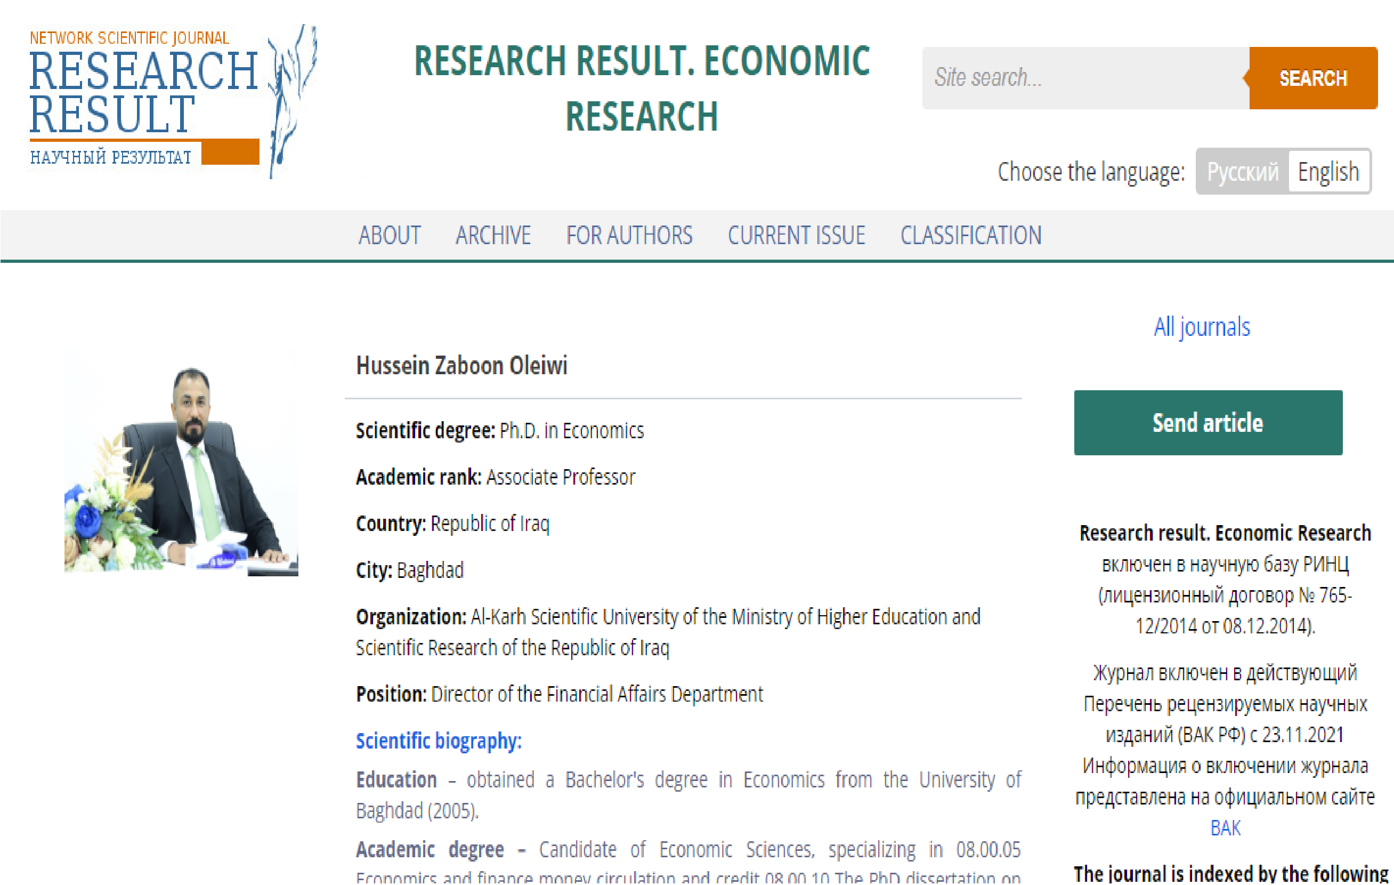This screenshot has width=1394, height=885.
Task: Follow the All journals link
Action: click(x=1201, y=327)
